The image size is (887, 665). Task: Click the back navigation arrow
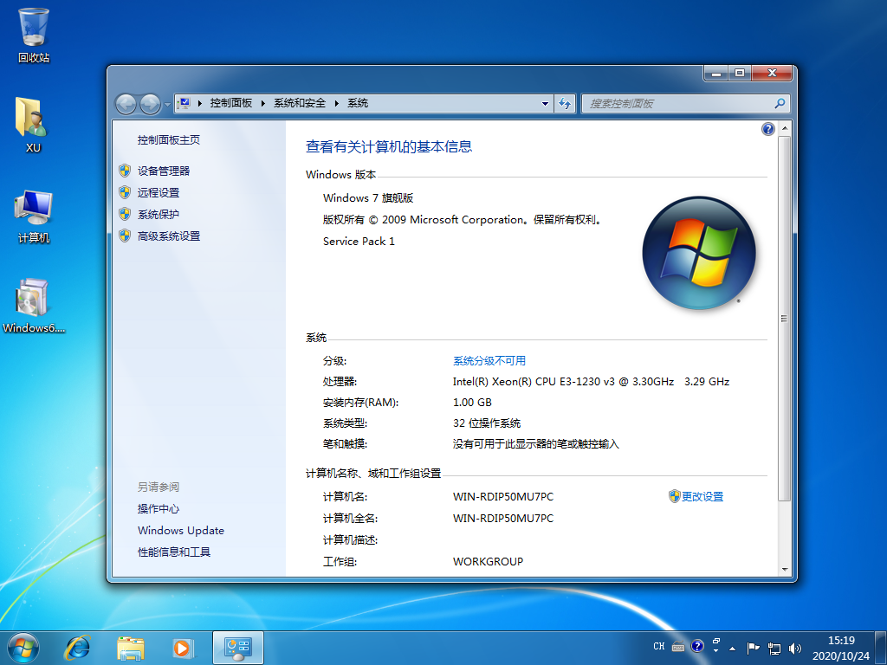click(126, 104)
